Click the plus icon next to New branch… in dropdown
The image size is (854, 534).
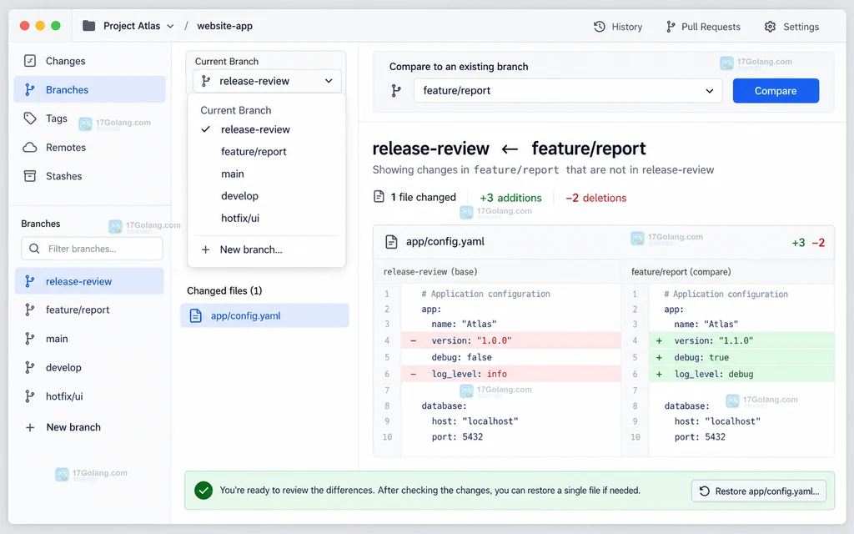(x=205, y=249)
